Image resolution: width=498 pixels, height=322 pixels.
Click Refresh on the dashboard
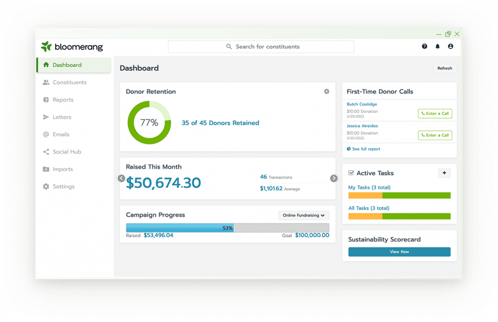click(445, 68)
